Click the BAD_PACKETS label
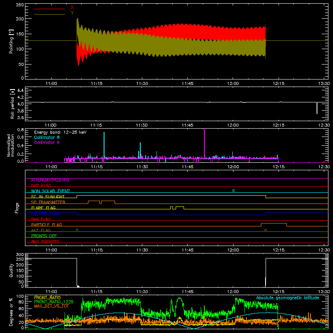This screenshot has width=333, height=333. pos(45,241)
